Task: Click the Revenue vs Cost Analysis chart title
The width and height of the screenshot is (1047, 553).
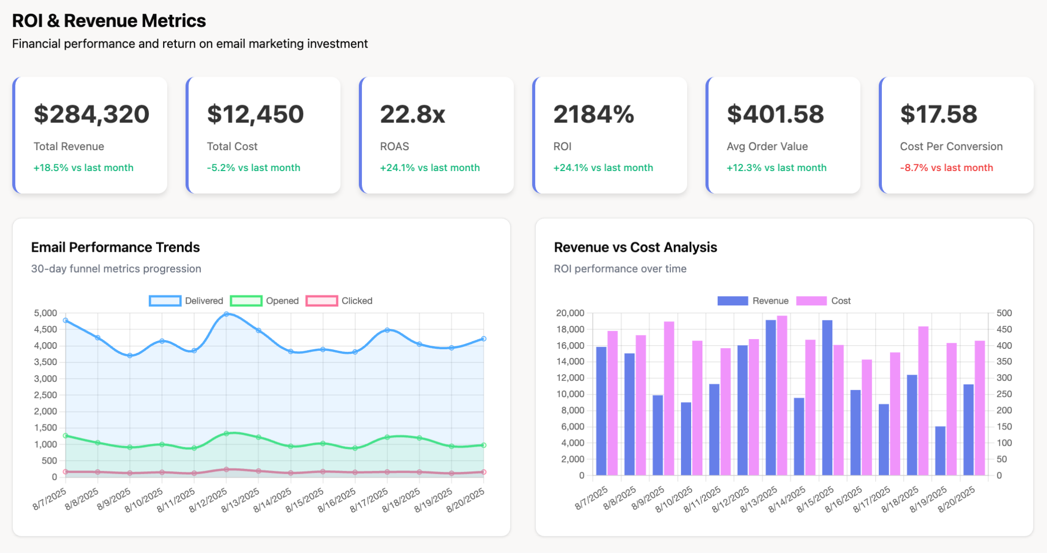Action: [635, 247]
